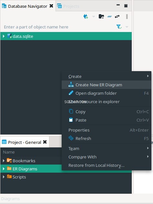Open the new connection type dropdown arrow
Viewport: 153px width, 204px height.
[x=94, y=16]
